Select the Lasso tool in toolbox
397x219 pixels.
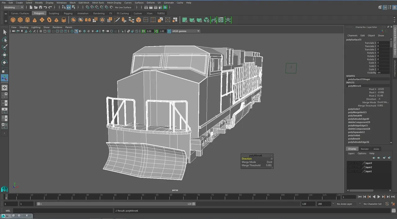pyautogui.click(x=5, y=40)
